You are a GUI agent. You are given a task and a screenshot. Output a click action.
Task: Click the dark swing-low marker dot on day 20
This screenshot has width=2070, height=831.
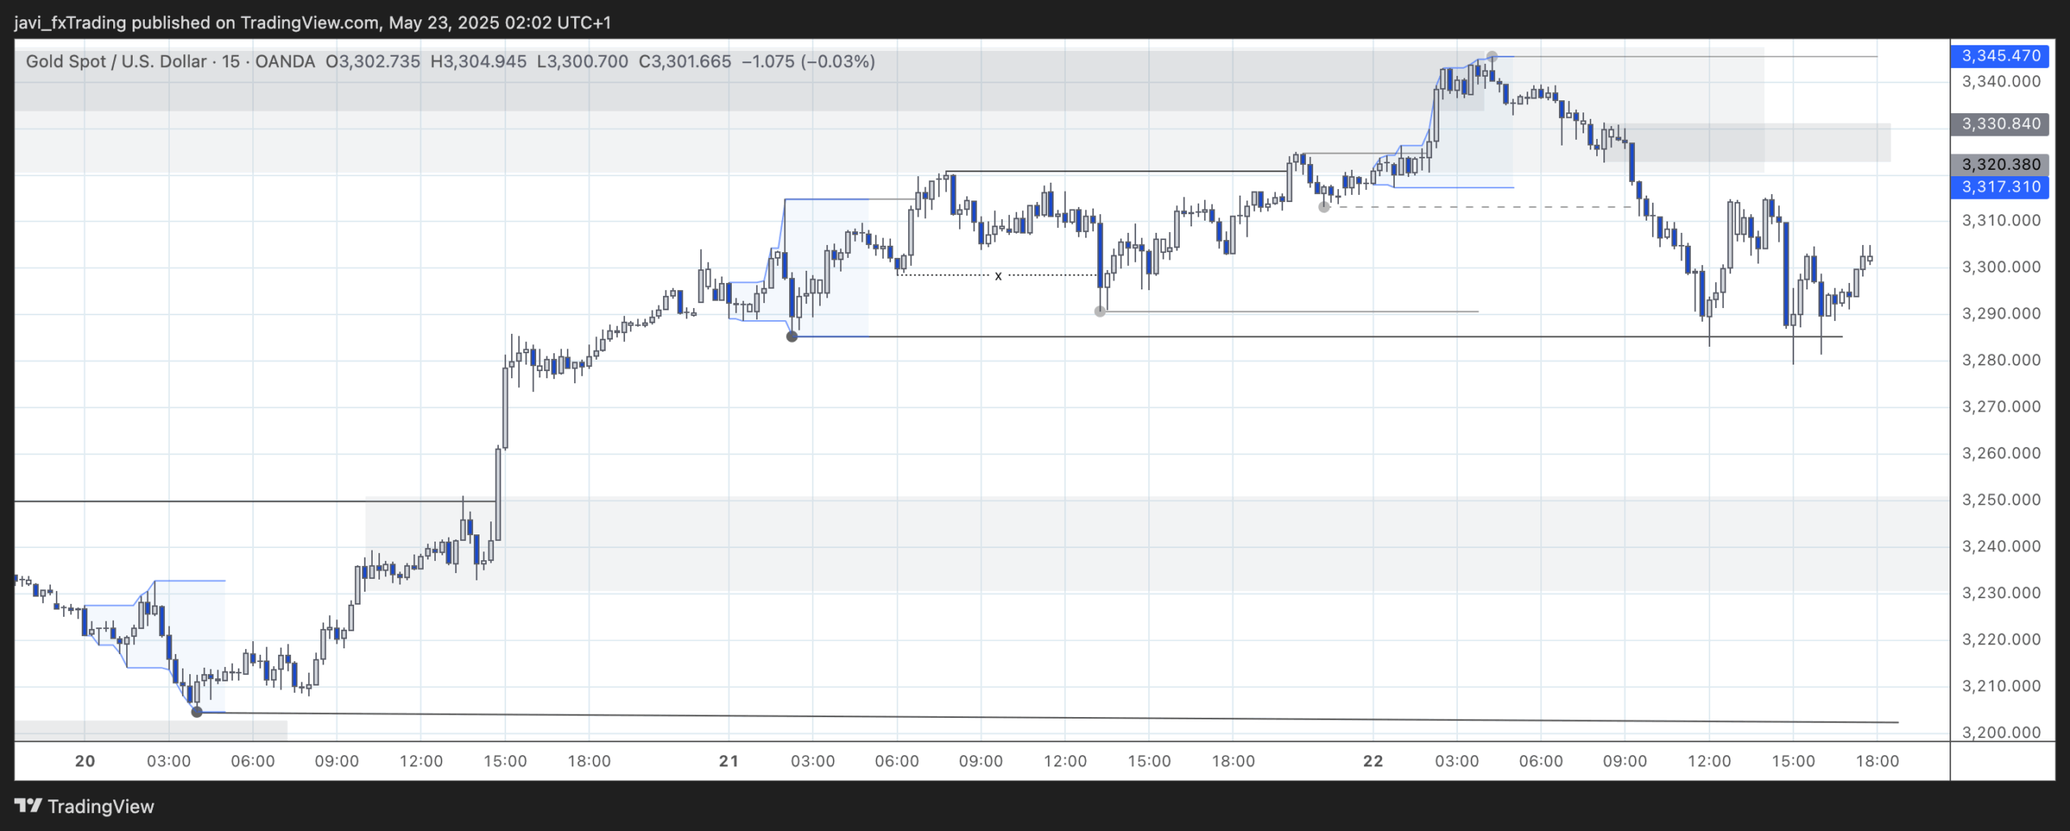click(x=196, y=712)
